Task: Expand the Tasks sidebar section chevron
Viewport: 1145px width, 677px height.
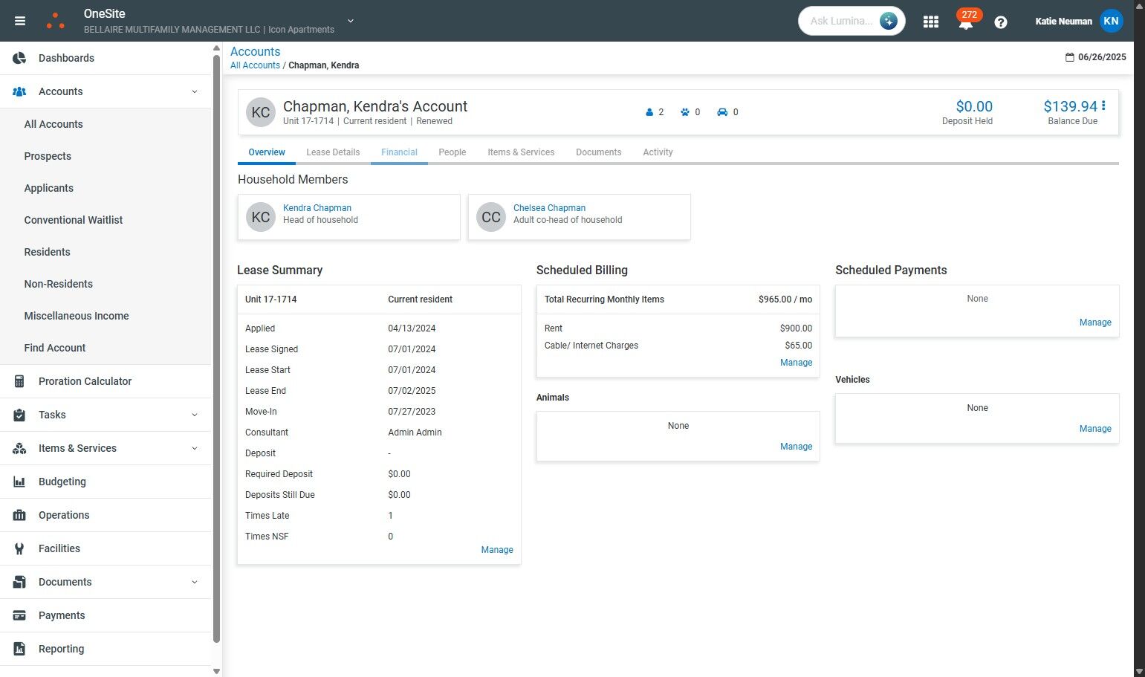Action: pyautogui.click(x=195, y=415)
